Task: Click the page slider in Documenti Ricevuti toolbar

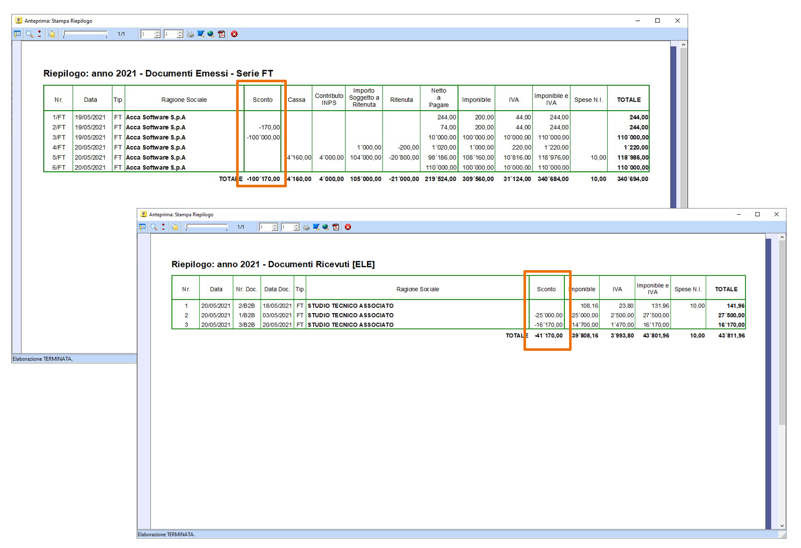Action: click(207, 227)
